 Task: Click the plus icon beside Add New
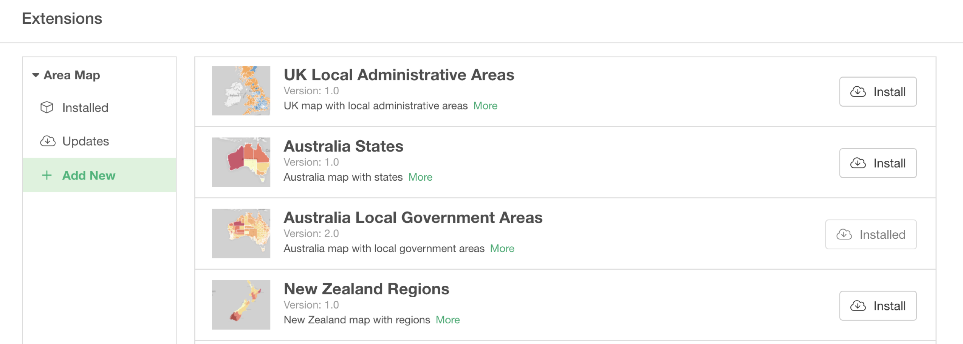(47, 175)
